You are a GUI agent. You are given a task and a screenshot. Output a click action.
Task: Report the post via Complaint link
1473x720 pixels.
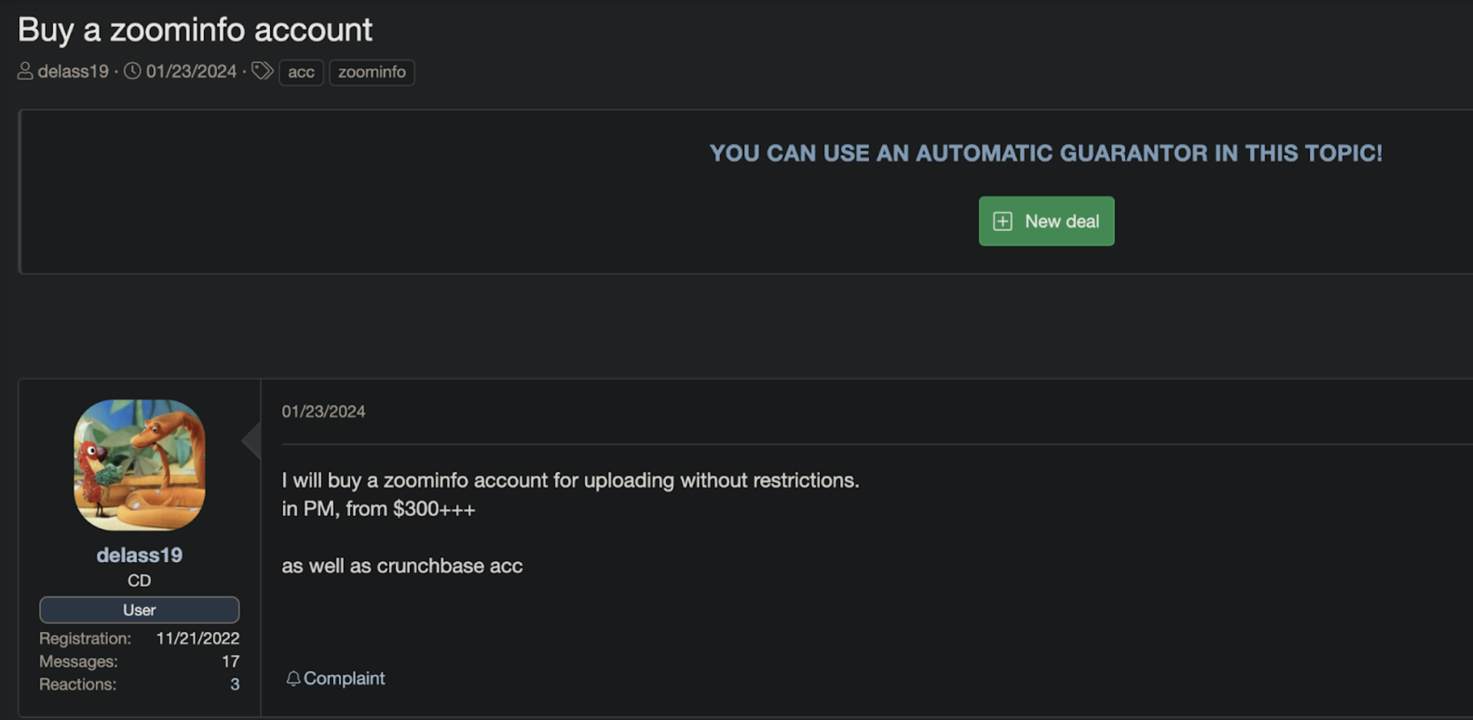tap(344, 678)
